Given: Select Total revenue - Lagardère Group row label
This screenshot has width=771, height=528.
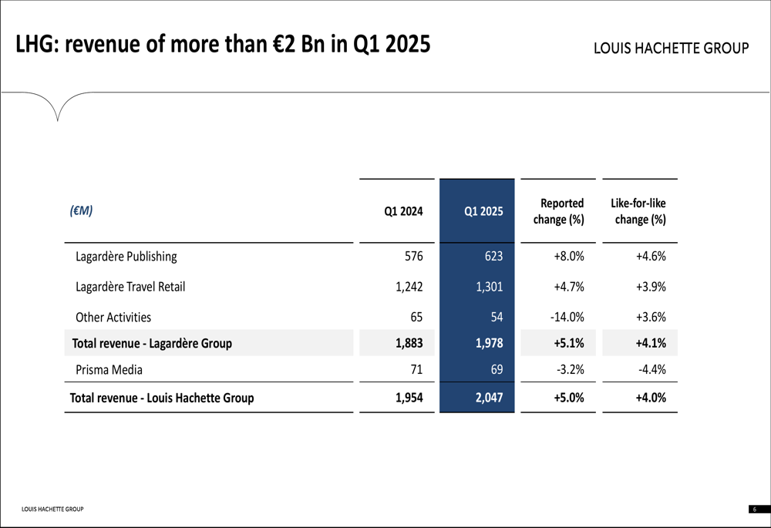Looking at the screenshot, I should (x=151, y=343).
